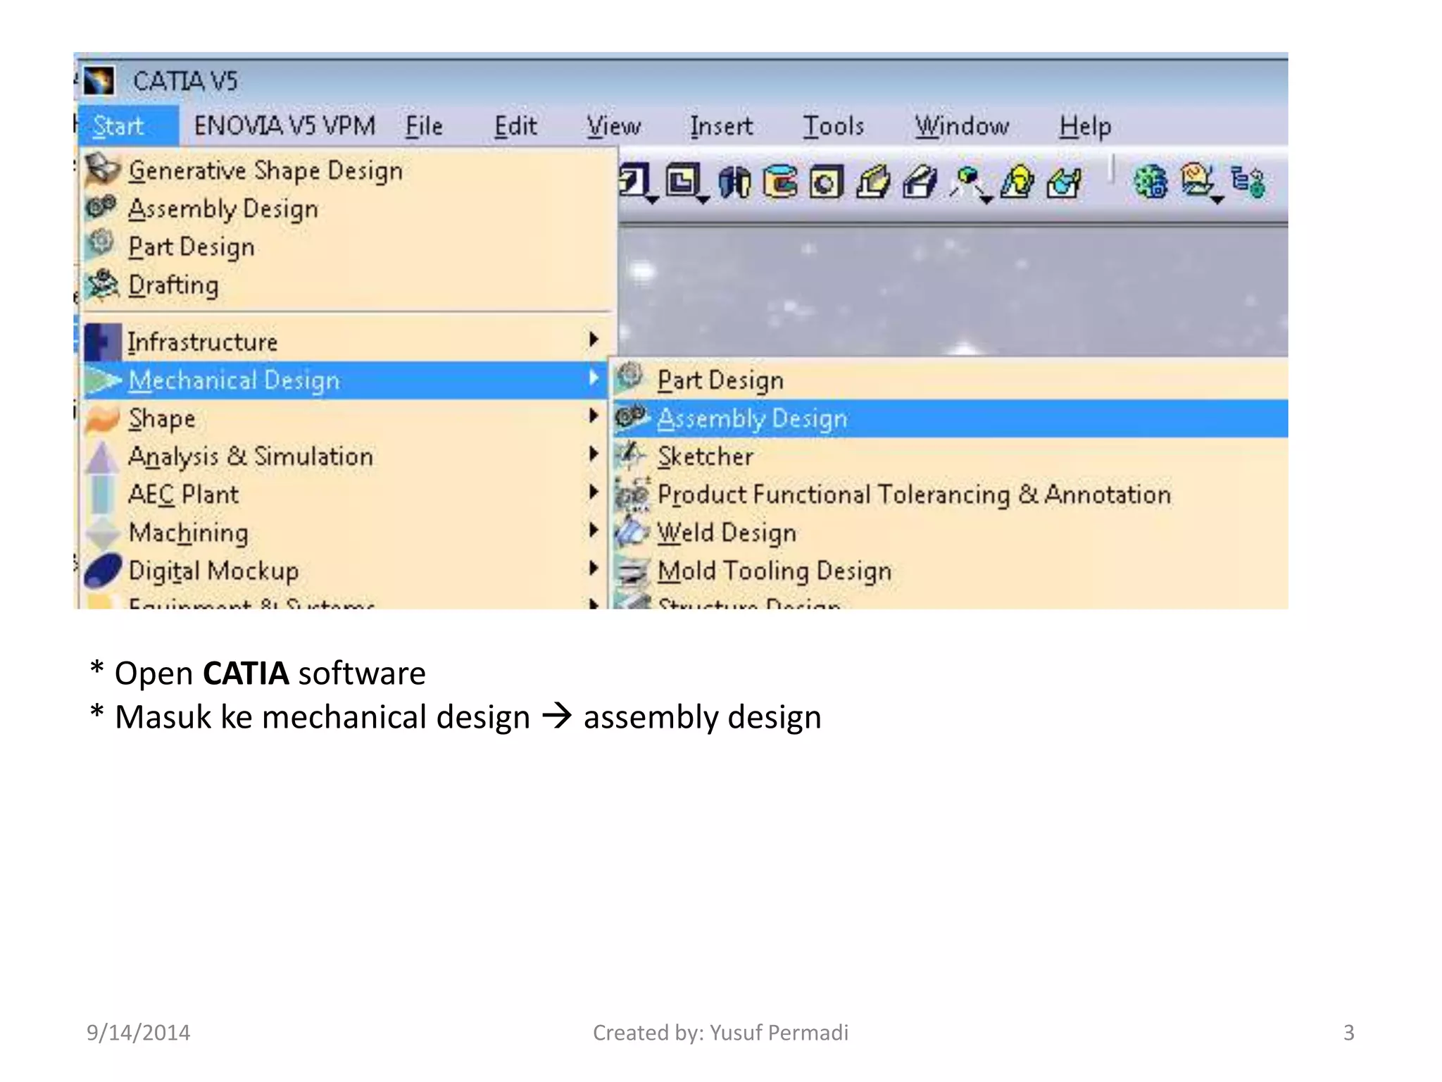Viewport: 1442px width, 1082px height.
Task: Click the cyan sphere in box icon
Action: pos(1064,182)
